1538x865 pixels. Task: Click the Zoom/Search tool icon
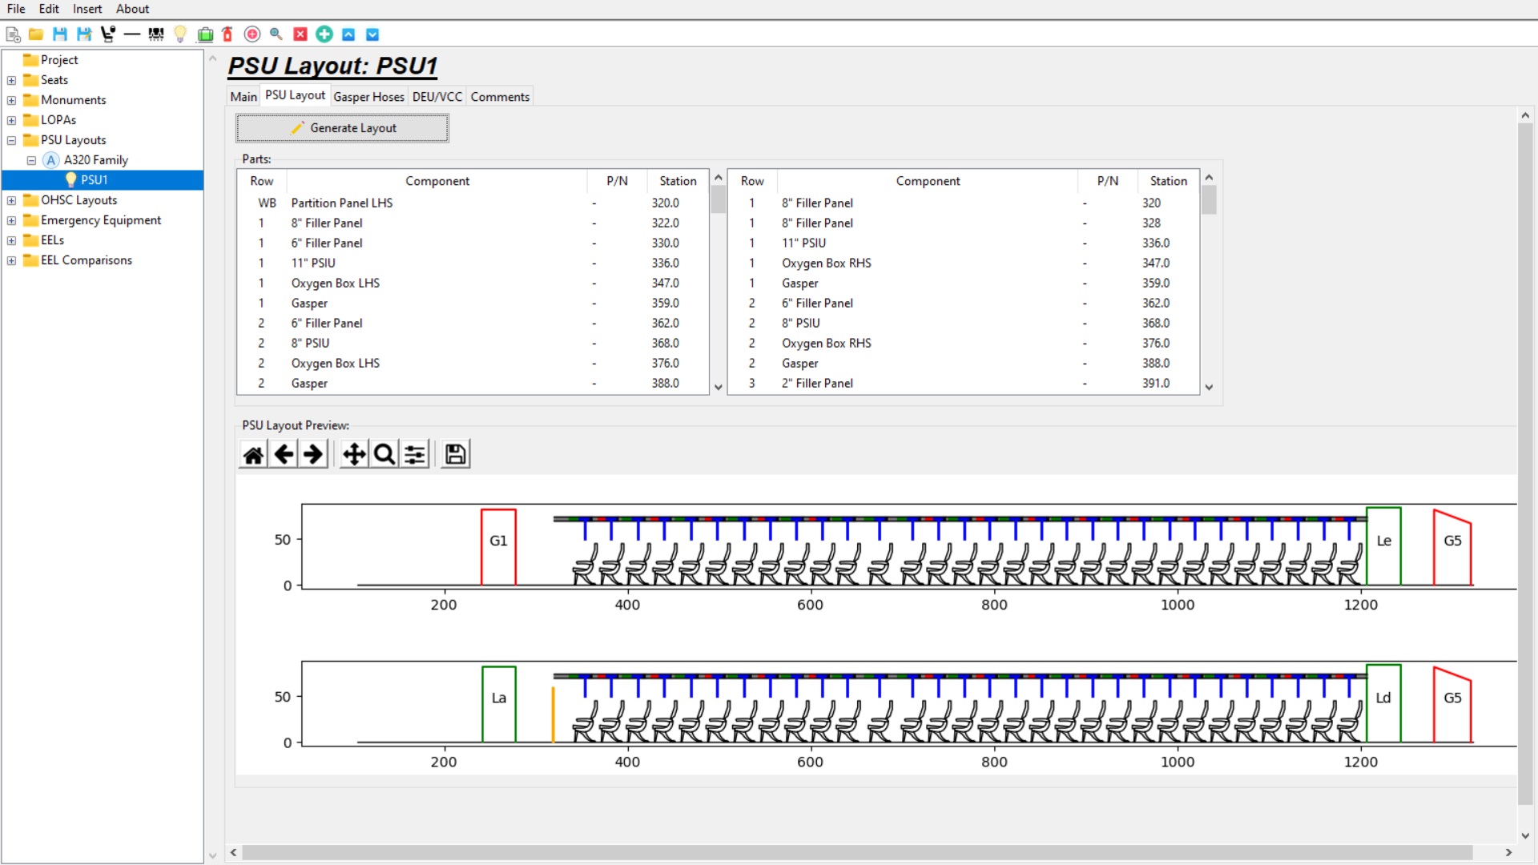click(x=384, y=454)
